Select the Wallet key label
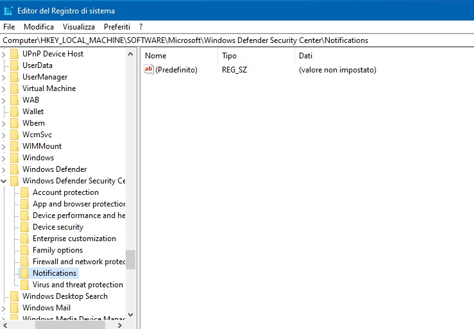Screen dimensions: 474x329 point(33,112)
